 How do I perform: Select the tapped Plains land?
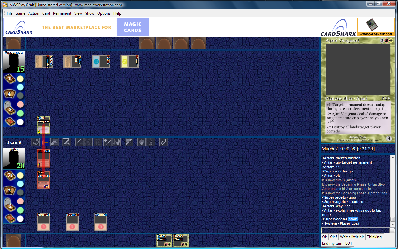[130, 62]
